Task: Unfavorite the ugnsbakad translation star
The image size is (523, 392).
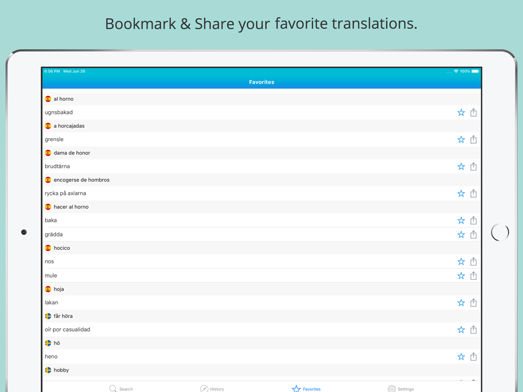Action: pos(461,112)
